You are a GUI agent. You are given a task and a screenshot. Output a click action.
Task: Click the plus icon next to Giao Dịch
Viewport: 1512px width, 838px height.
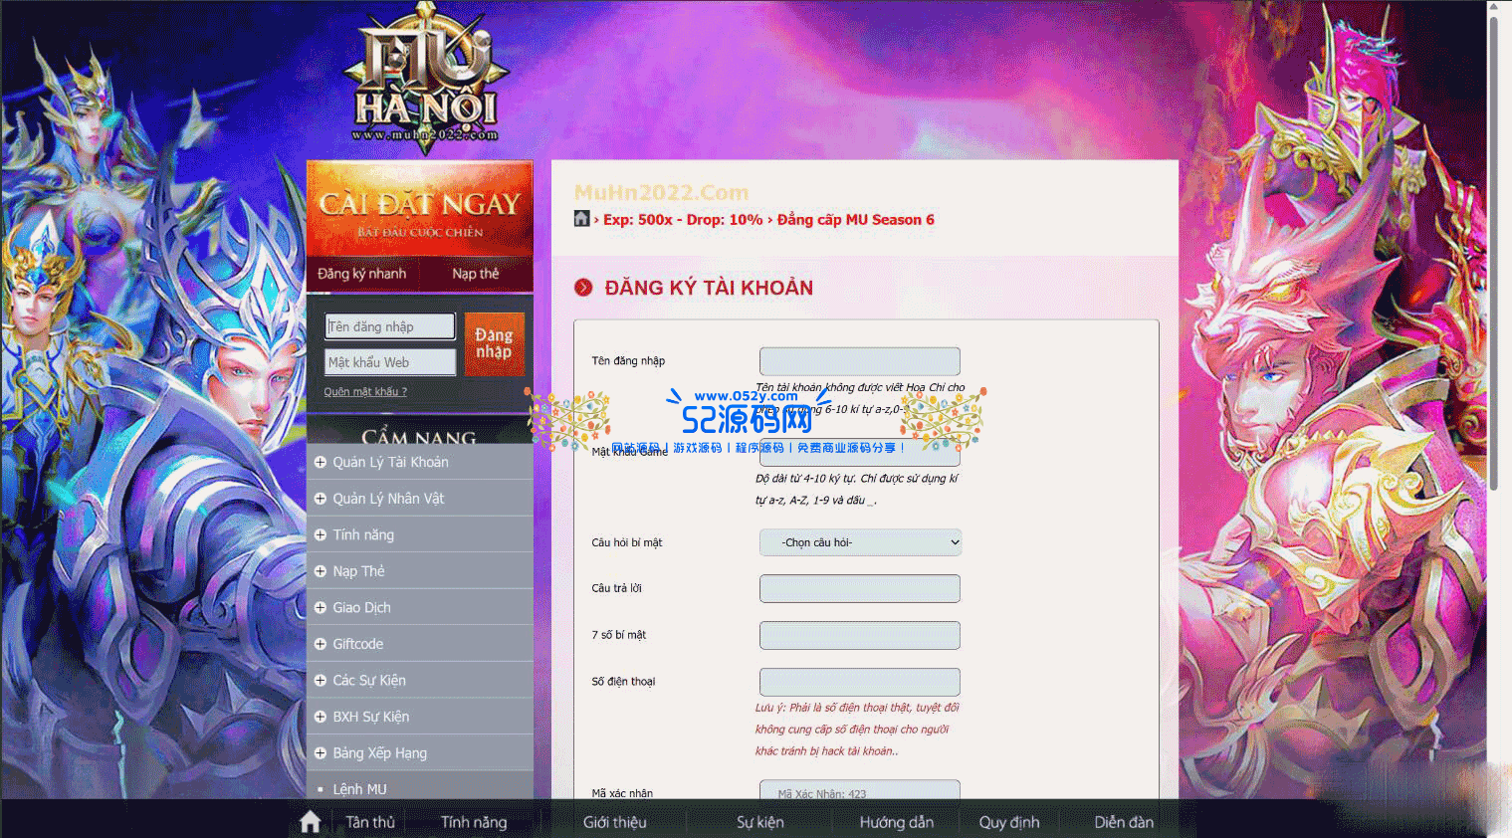pos(321,608)
